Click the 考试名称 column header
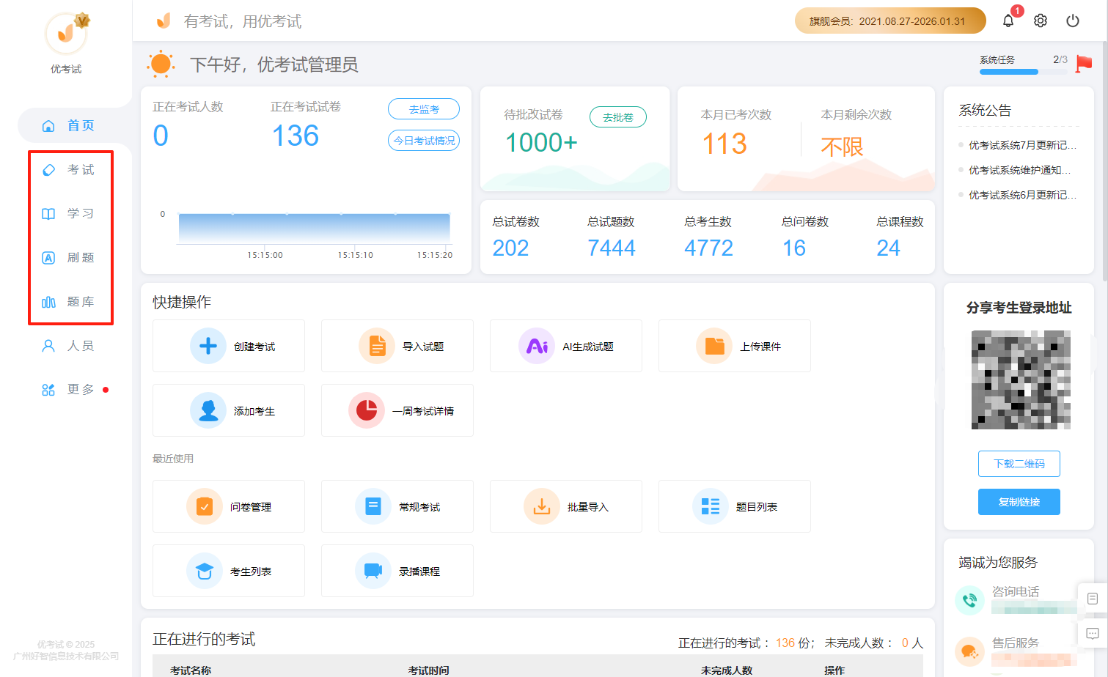 point(191,670)
